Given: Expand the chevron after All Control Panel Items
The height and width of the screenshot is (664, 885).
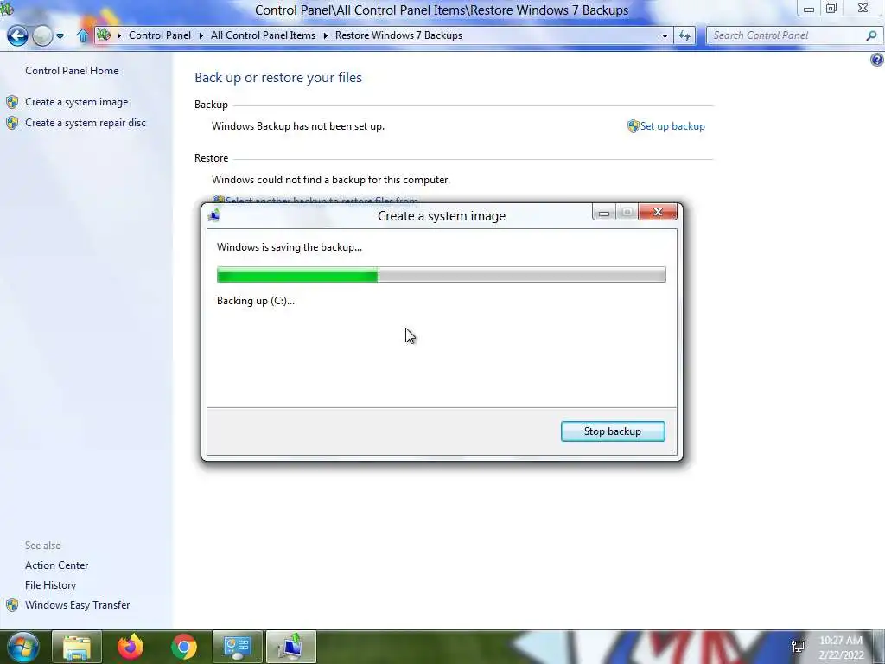Looking at the screenshot, I should click(x=326, y=35).
